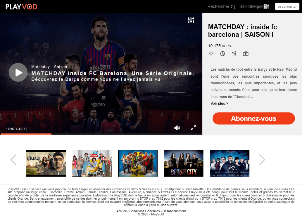This screenshot has height=216, width=302.
Task: Share the video with the paper plane icon
Action: (x=234, y=53)
